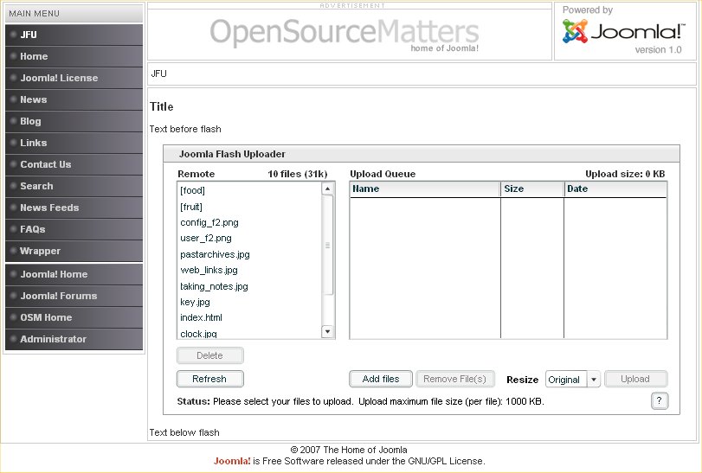Open the JFU menu item
This screenshot has height=473, width=702.
(74, 35)
